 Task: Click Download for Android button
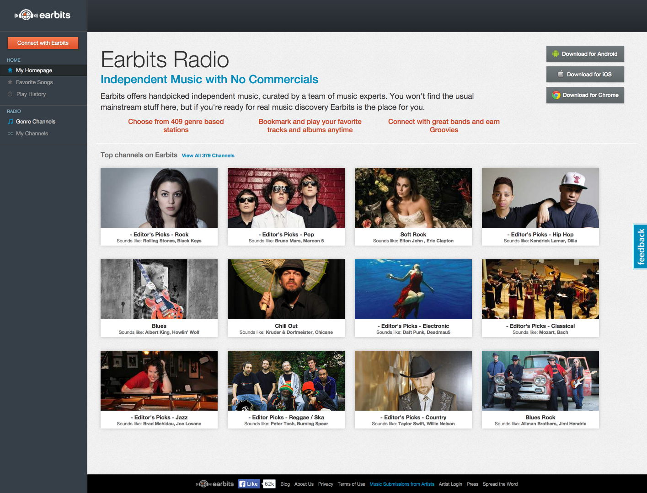point(585,54)
